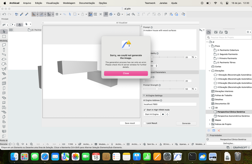This screenshot has width=252, height=164.
Task: Click the AI Engine Address field
Action: pos(170,104)
